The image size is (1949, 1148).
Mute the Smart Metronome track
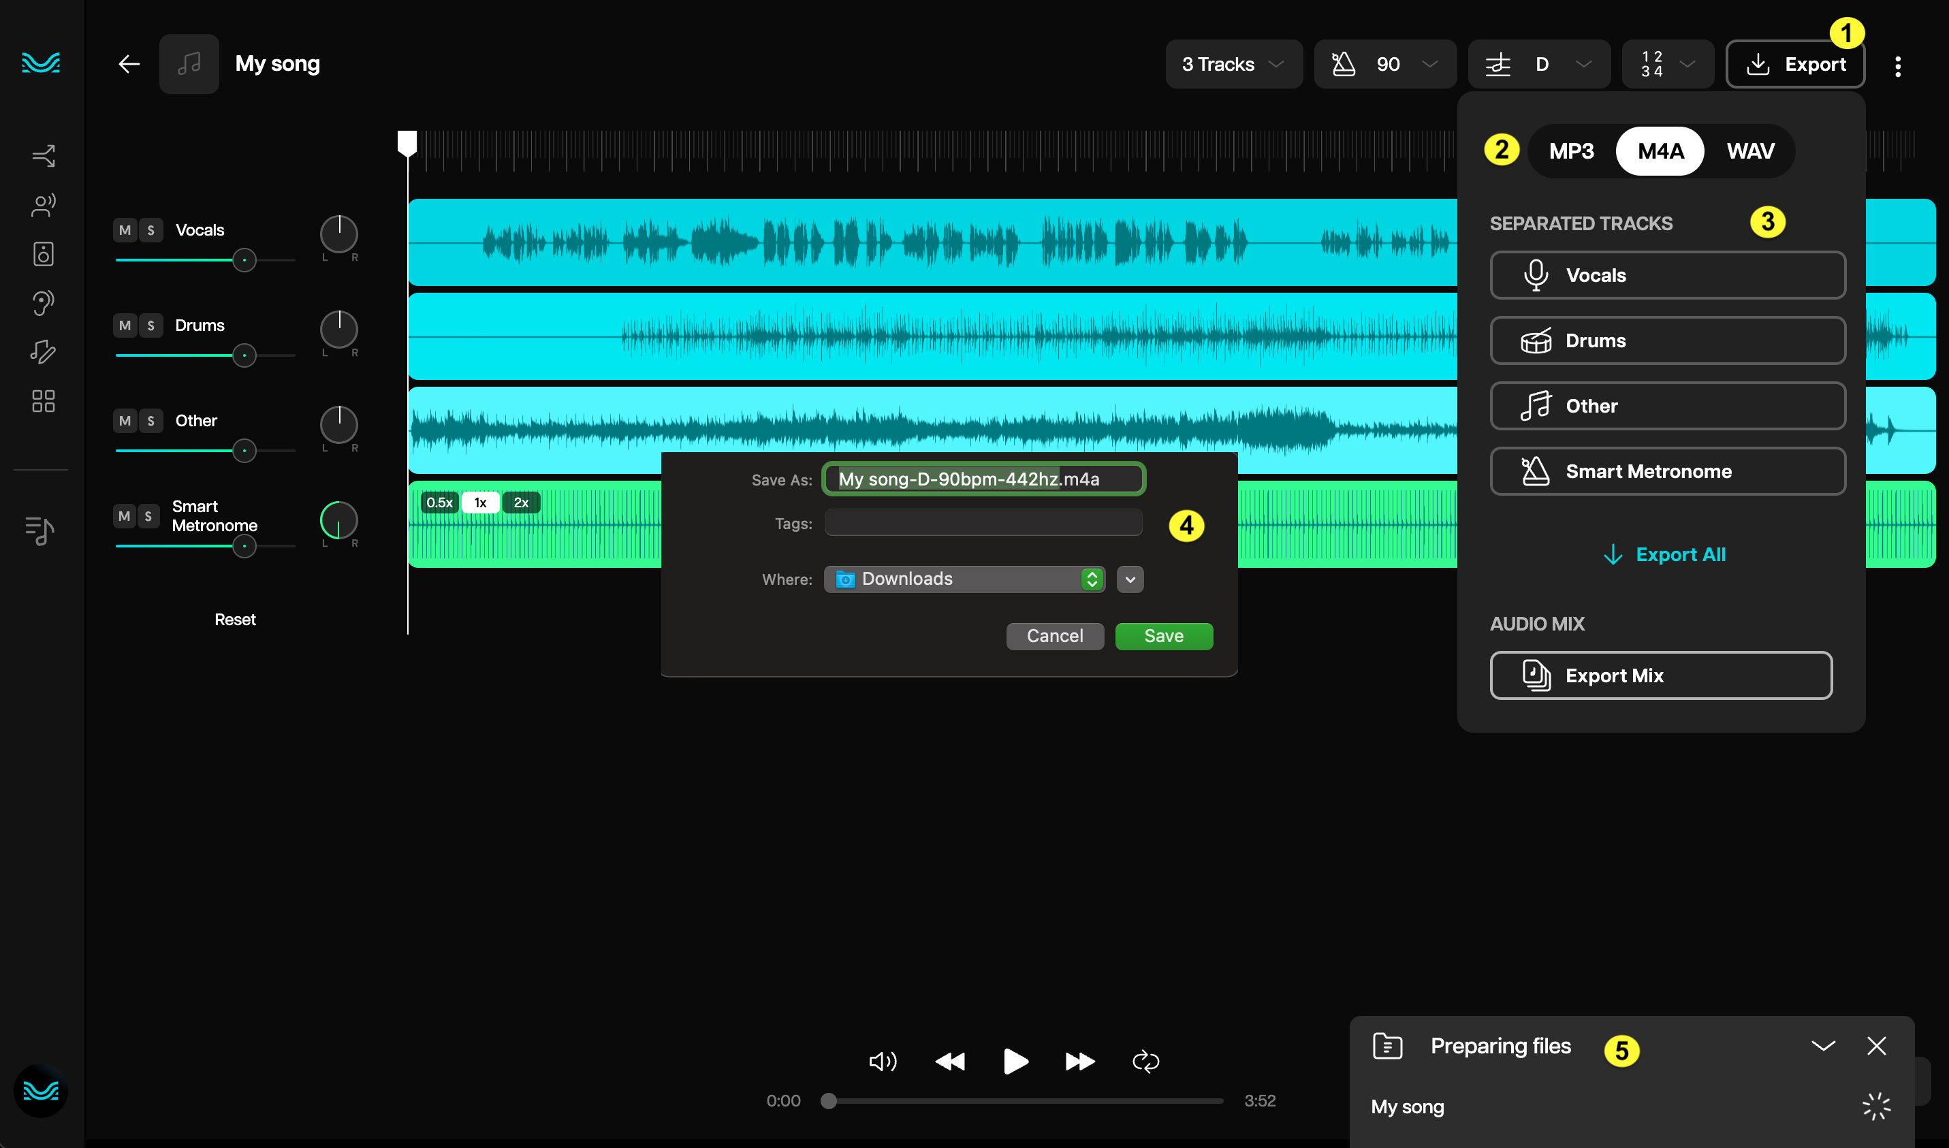124,516
